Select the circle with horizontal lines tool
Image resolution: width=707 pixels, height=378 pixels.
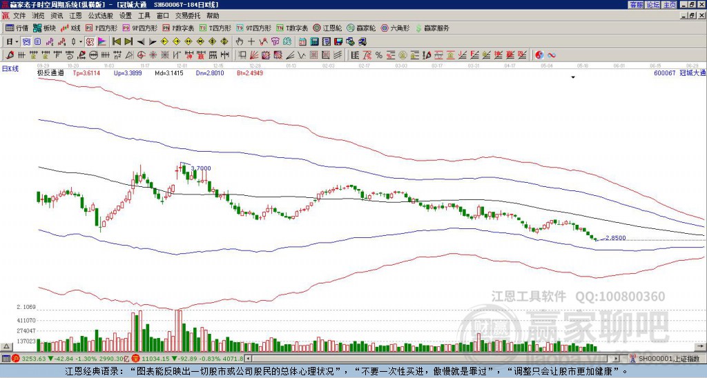click(93, 55)
